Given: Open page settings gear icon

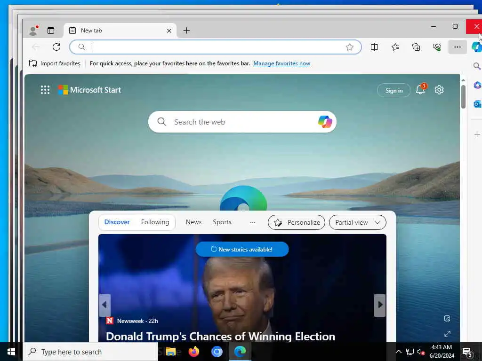Looking at the screenshot, I should tap(439, 90).
